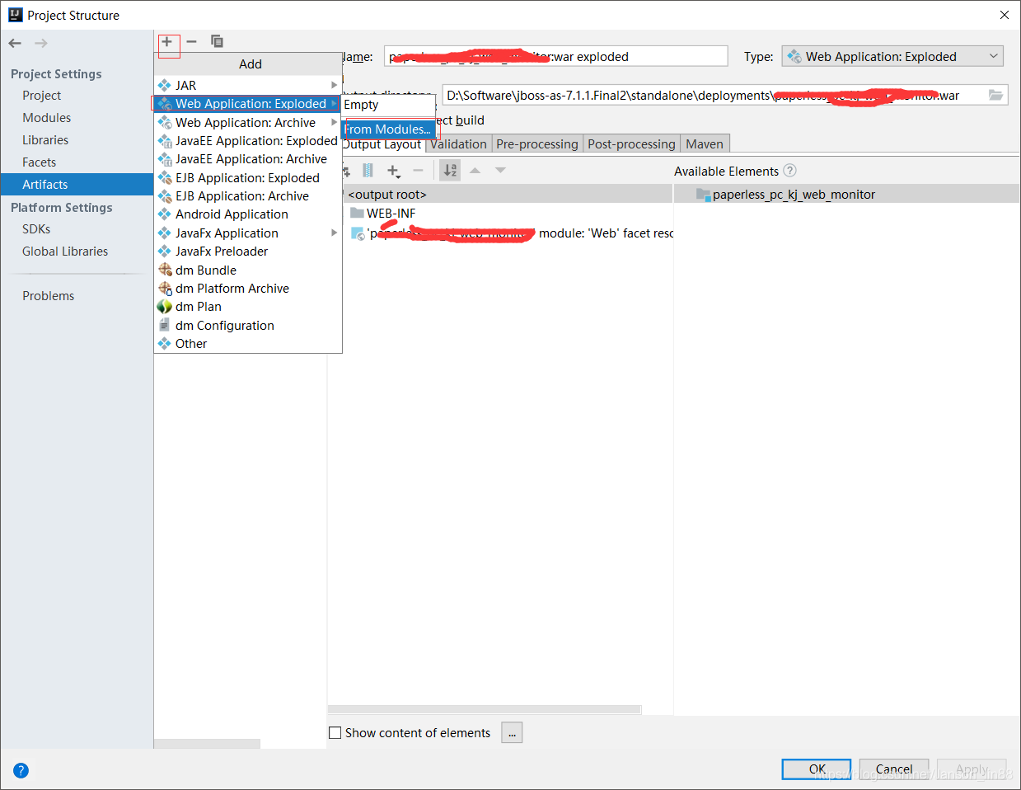1021x790 pixels.
Task: Click the forward navigation arrow
Action: point(41,43)
